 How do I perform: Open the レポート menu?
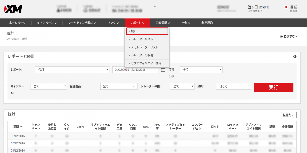(137, 23)
